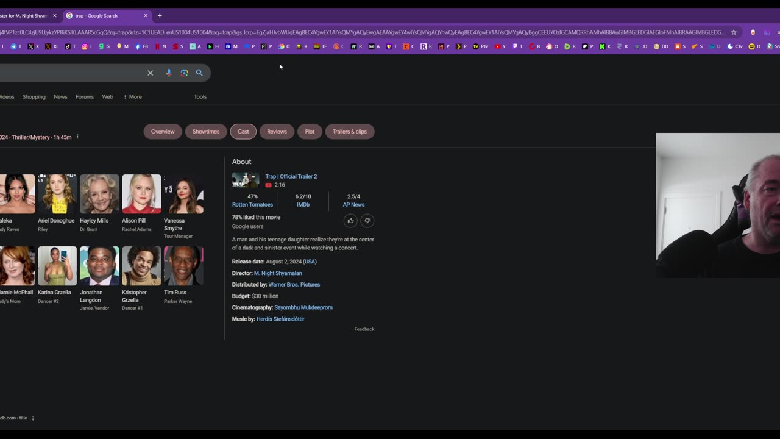Bookmark this page with the star icon
The image size is (780, 439).
pyautogui.click(x=734, y=32)
